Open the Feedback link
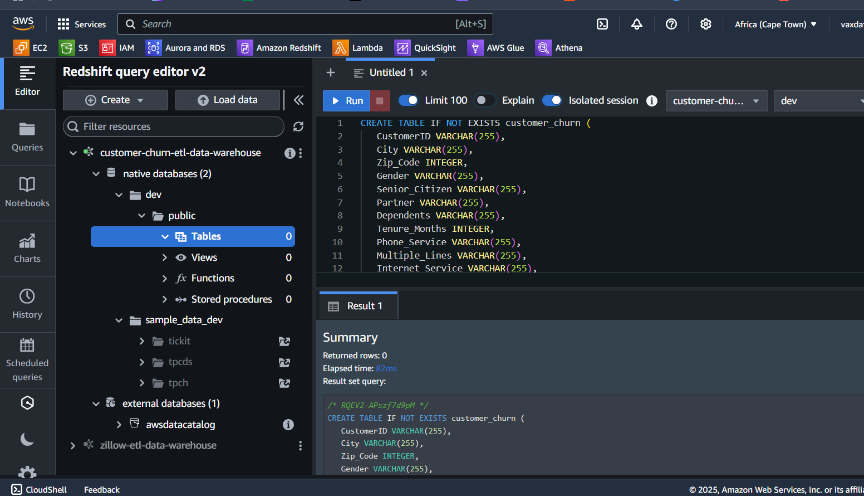 click(x=102, y=489)
